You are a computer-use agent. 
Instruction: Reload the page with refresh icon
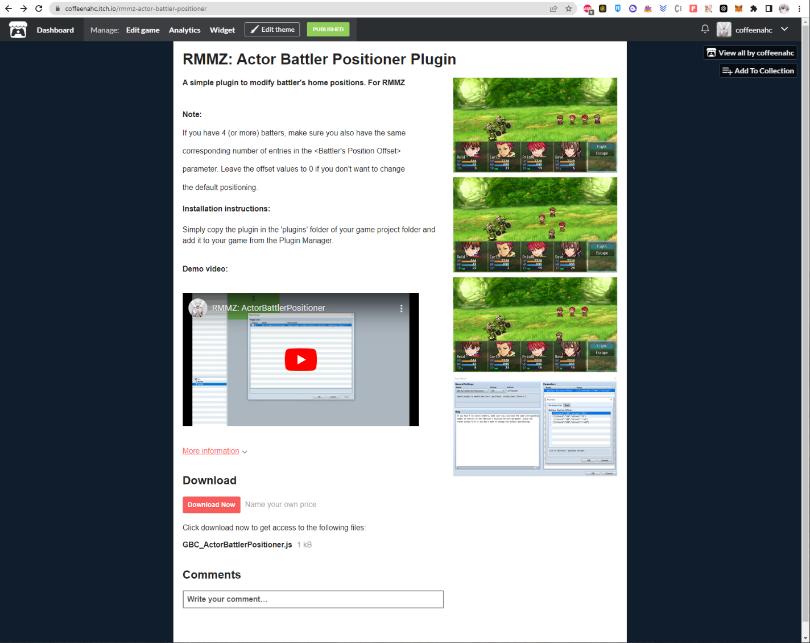point(39,9)
